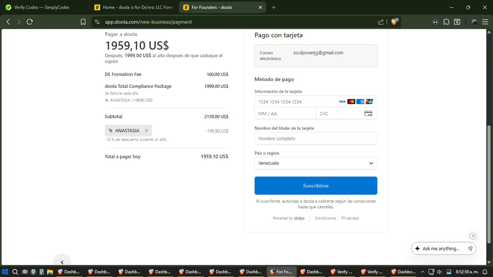Click the Suscribirse button

[316, 186]
